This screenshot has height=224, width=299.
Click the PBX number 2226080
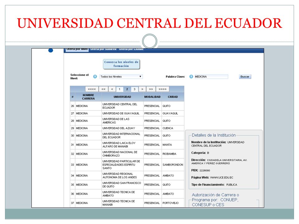(x=205, y=170)
